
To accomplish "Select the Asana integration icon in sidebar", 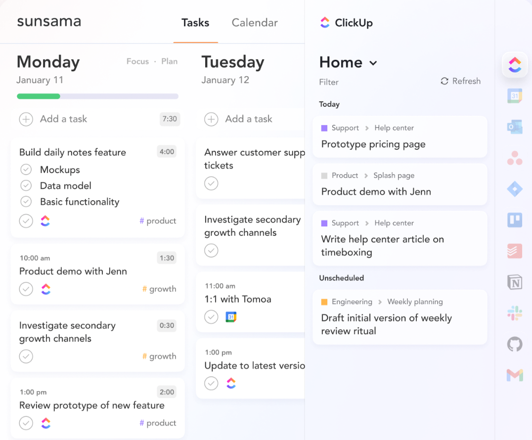I will [515, 158].
